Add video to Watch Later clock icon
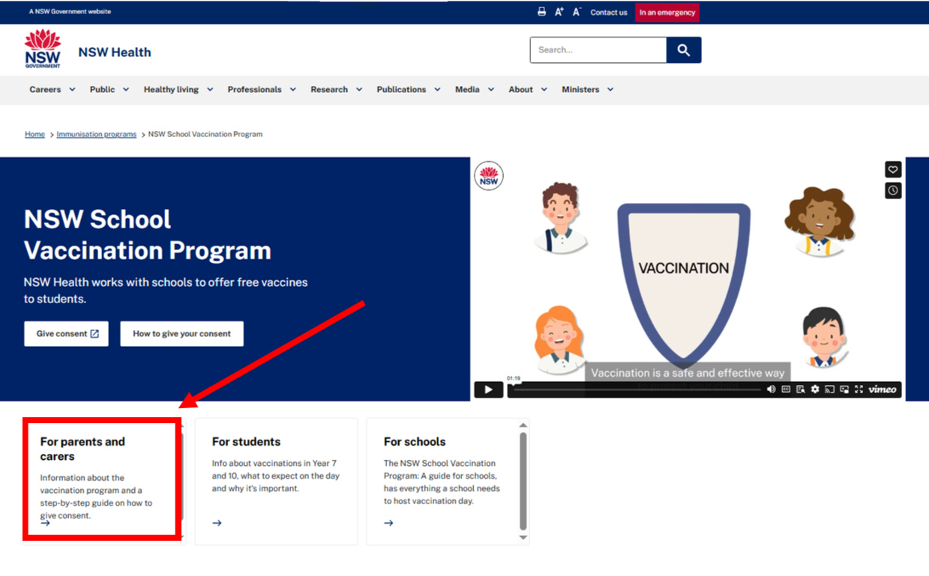This screenshot has height=576, width=929. click(893, 190)
